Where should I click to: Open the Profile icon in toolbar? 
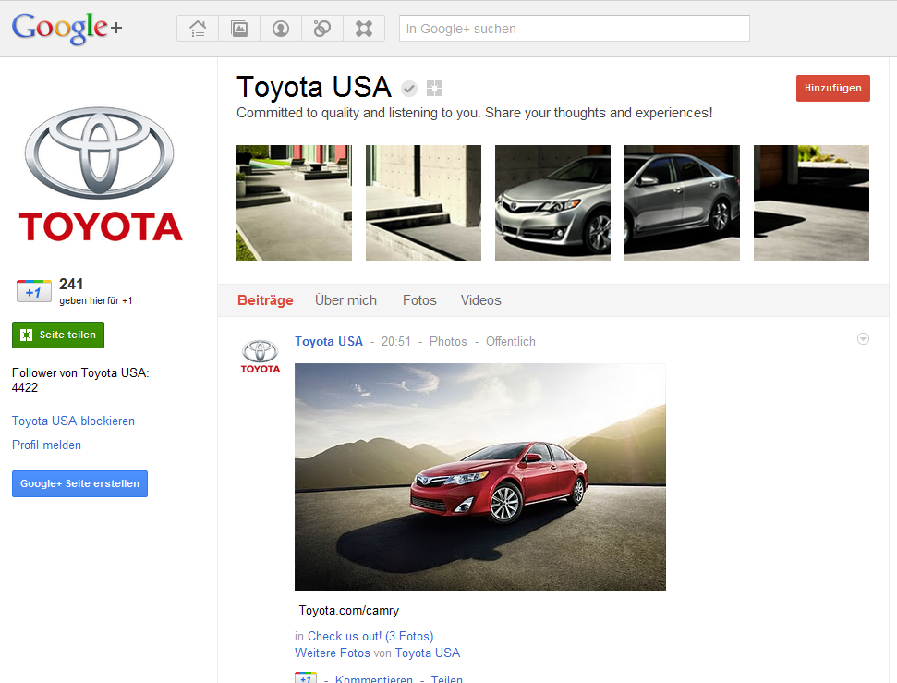[281, 28]
